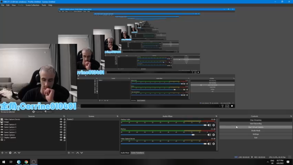Mute Desktop Audio speaker icon

(209, 125)
